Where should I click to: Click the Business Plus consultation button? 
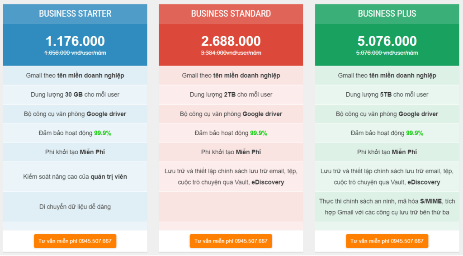[x=387, y=241]
